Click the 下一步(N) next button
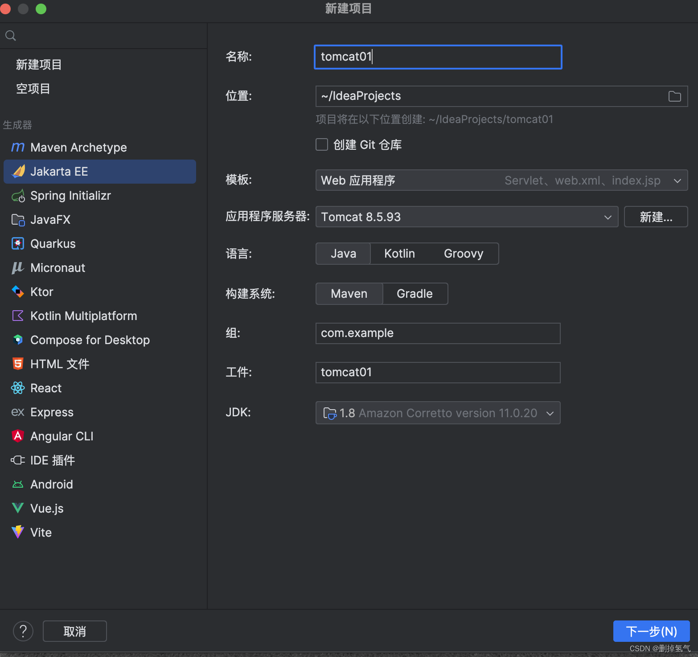This screenshot has width=698, height=657. 651,631
